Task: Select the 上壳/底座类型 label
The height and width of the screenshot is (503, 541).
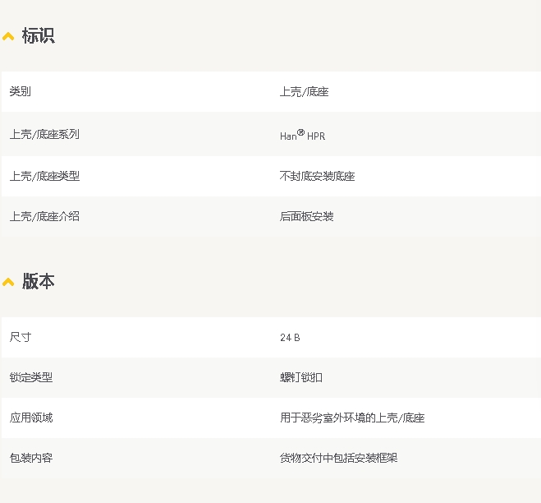Action: click(44, 176)
